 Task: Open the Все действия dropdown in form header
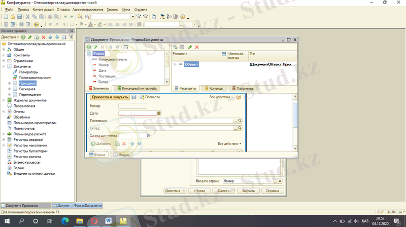tap(221, 97)
